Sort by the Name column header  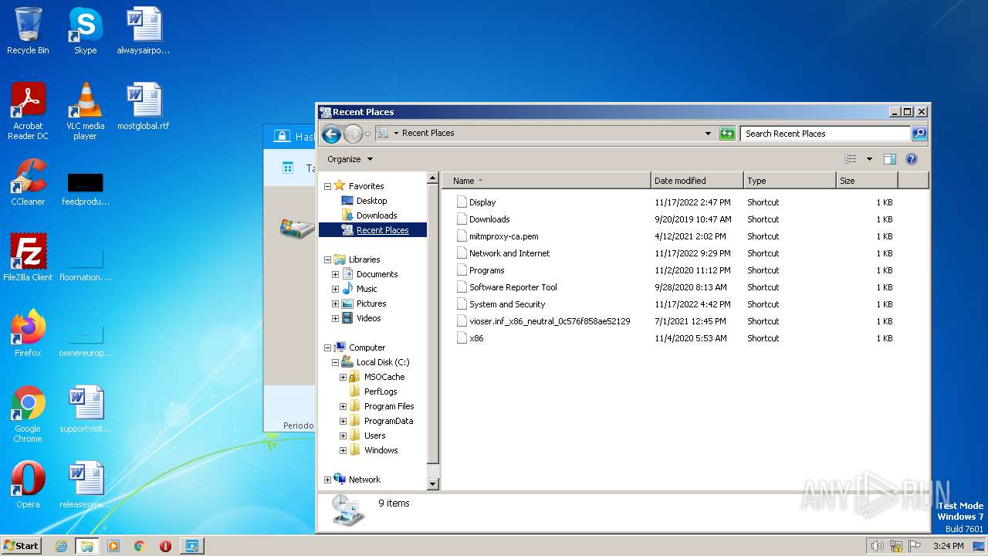click(x=546, y=181)
